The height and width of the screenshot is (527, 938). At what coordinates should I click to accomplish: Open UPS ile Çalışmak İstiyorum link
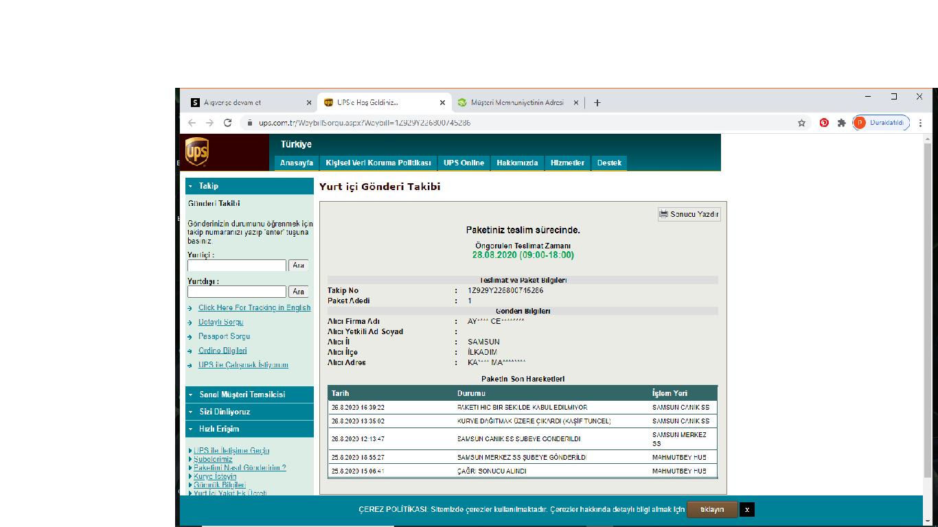tap(243, 366)
